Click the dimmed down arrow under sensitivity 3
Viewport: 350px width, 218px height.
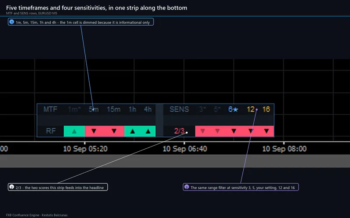(203, 131)
